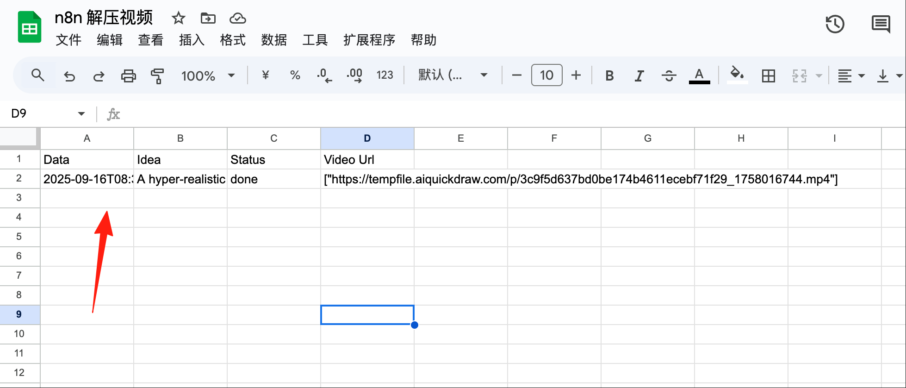Viewport: 906px width, 388px height.
Task: Toggle bold formatting
Action: pos(609,75)
